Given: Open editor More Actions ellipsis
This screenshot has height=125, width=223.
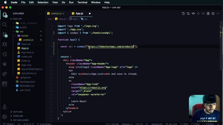Looking at the screenshot, I should (x=218, y=14).
